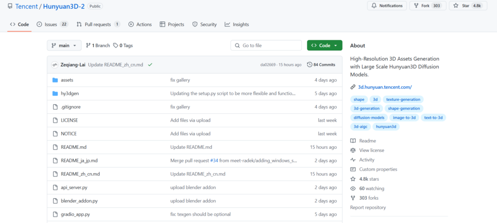The image size is (497, 223).
Task: Select the Insights tab
Action: [x=237, y=24]
